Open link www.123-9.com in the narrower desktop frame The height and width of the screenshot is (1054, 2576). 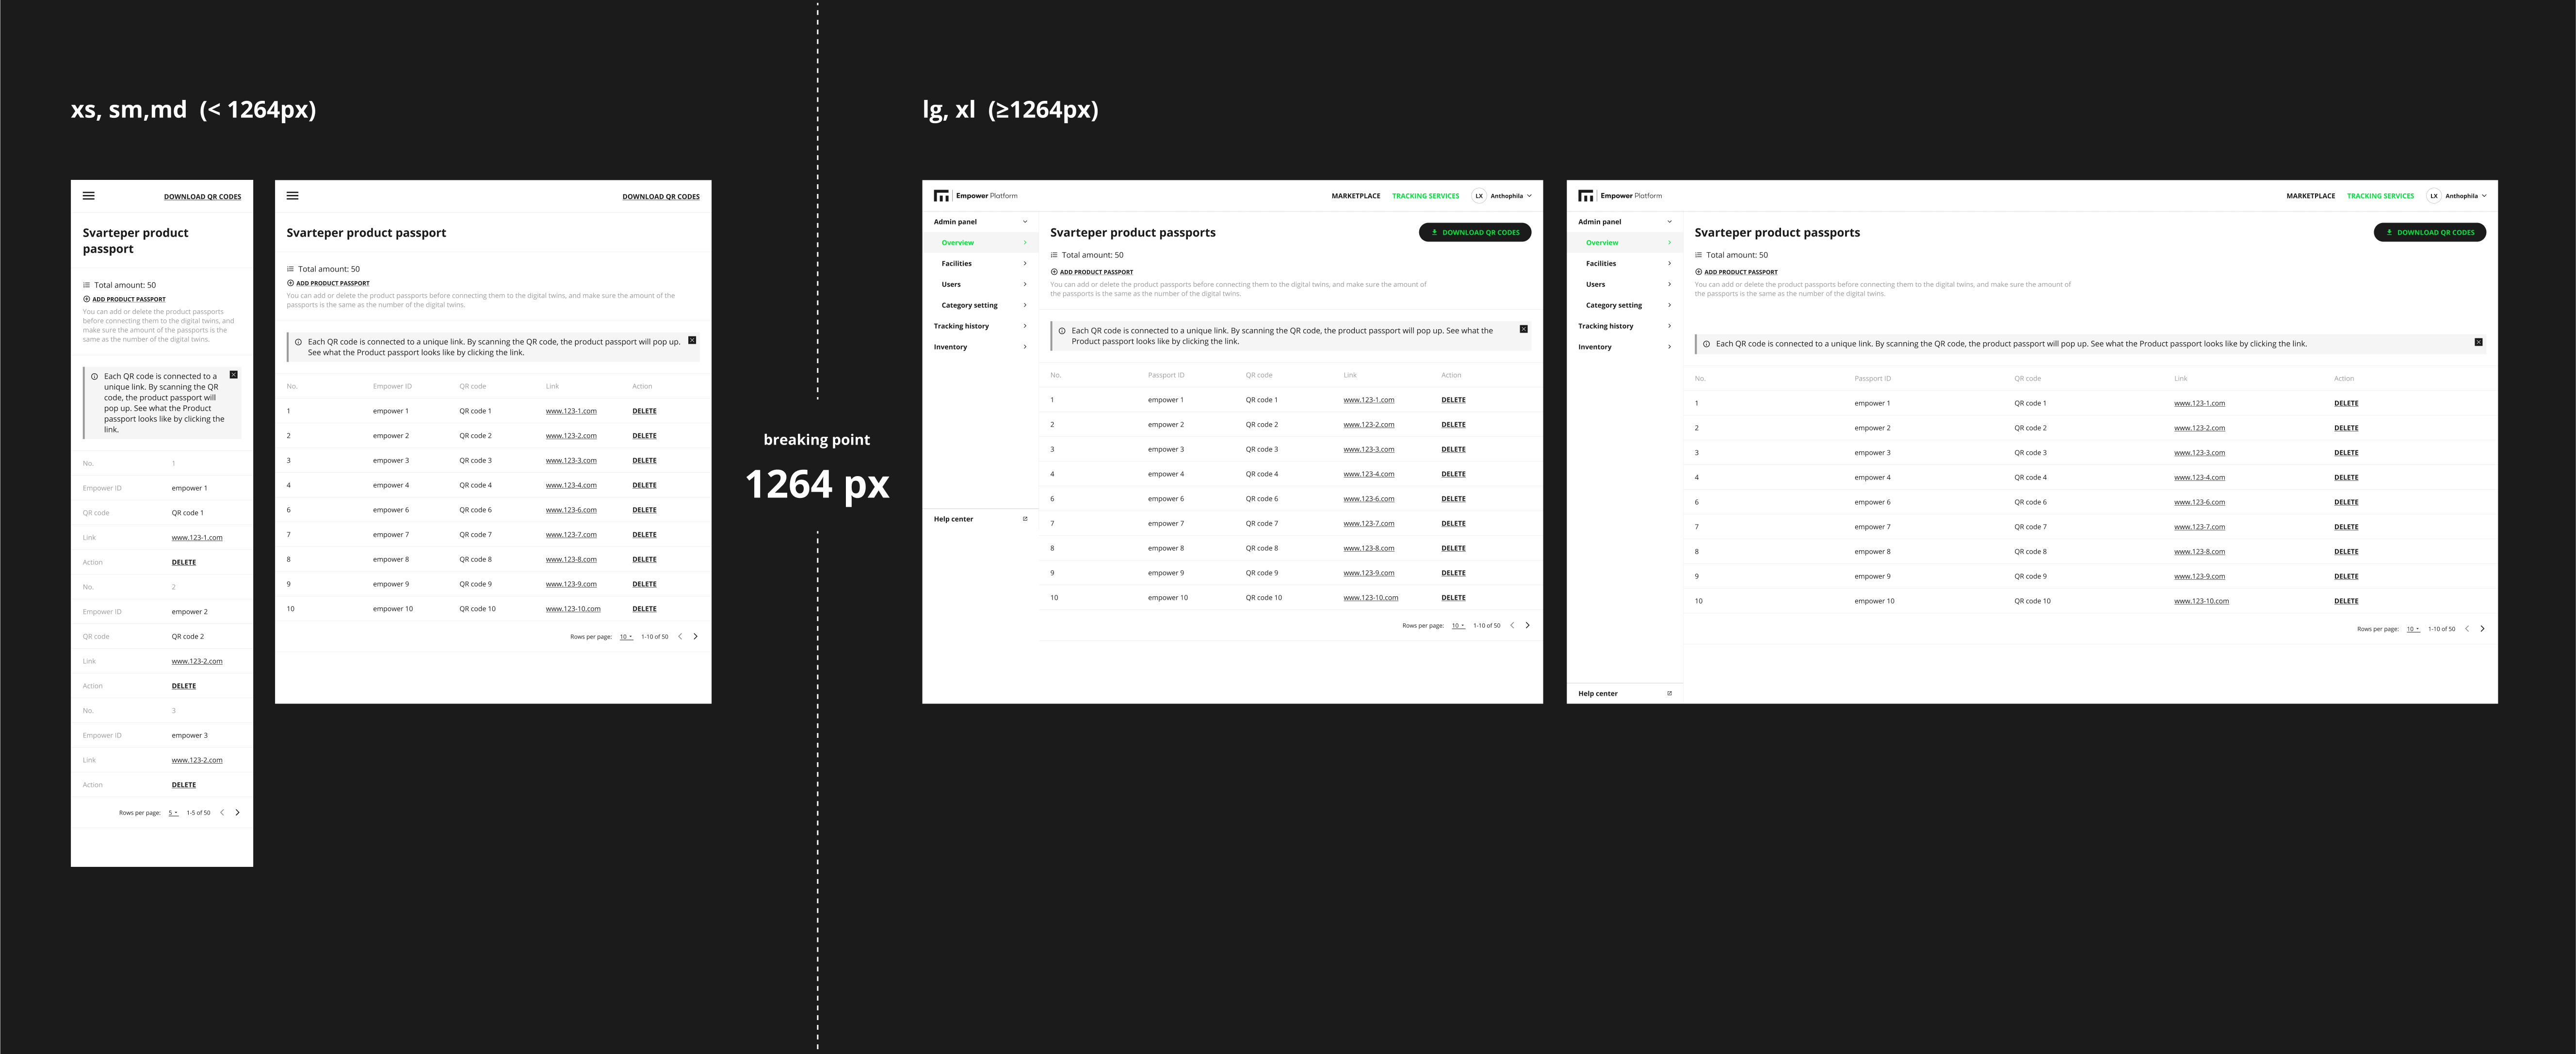tap(1369, 573)
